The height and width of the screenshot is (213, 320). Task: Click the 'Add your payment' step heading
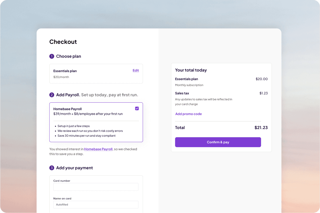click(75, 168)
